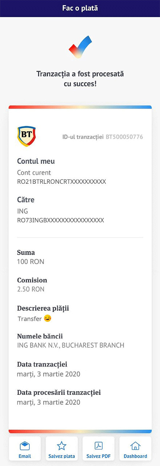The width and height of the screenshot is (160, 466).
Task: Click my account IBAN RO21BTRLRONCRT
Action: (62, 182)
